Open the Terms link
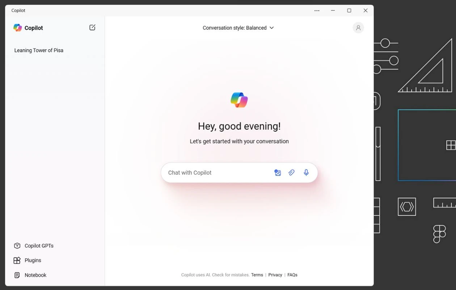 257,275
